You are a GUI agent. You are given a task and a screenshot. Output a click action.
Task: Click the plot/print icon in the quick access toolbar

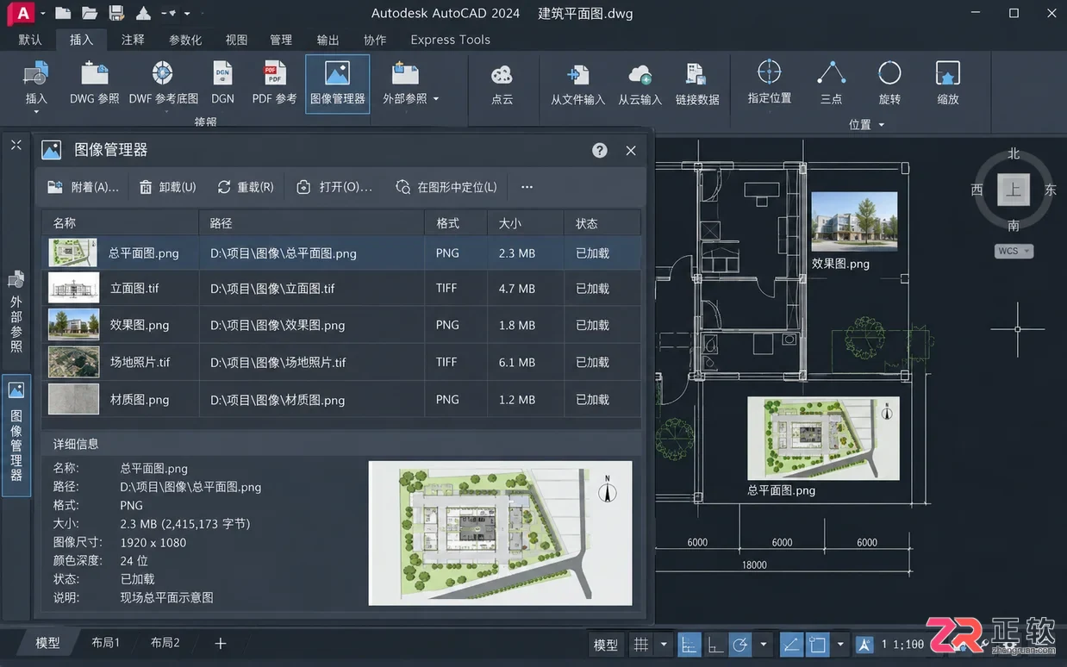point(143,13)
